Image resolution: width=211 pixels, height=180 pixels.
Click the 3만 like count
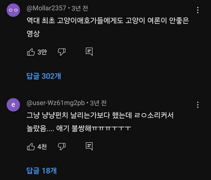tap(42, 52)
